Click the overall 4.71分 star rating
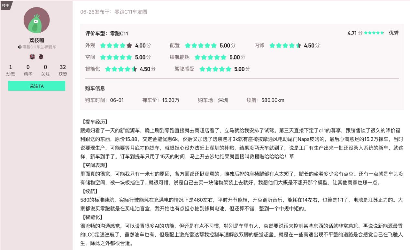 click(374, 33)
